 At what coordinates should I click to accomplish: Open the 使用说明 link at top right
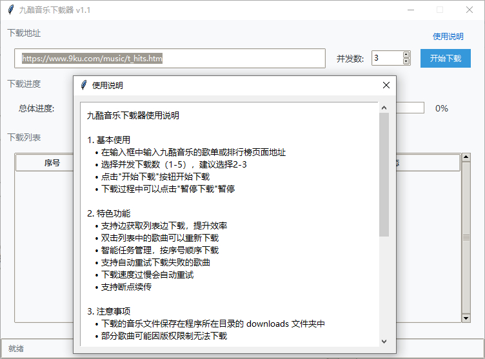[448, 37]
